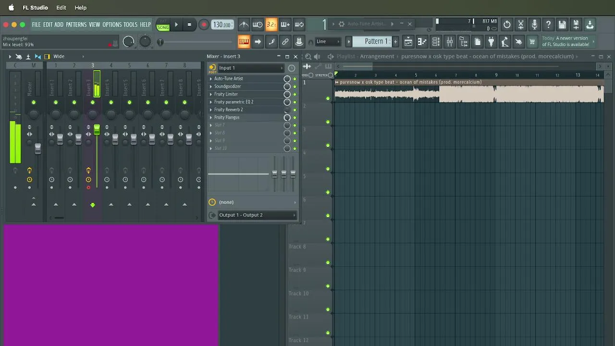Viewport: 615px width, 346px height.
Task: Open the TOOLS menu
Action: (x=130, y=25)
